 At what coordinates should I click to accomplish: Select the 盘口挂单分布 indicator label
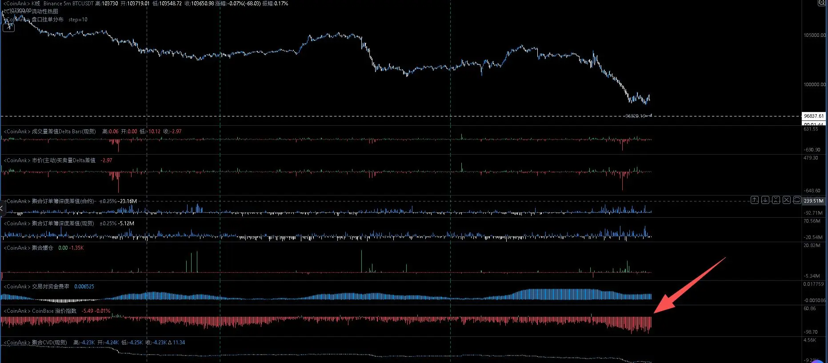pos(47,20)
